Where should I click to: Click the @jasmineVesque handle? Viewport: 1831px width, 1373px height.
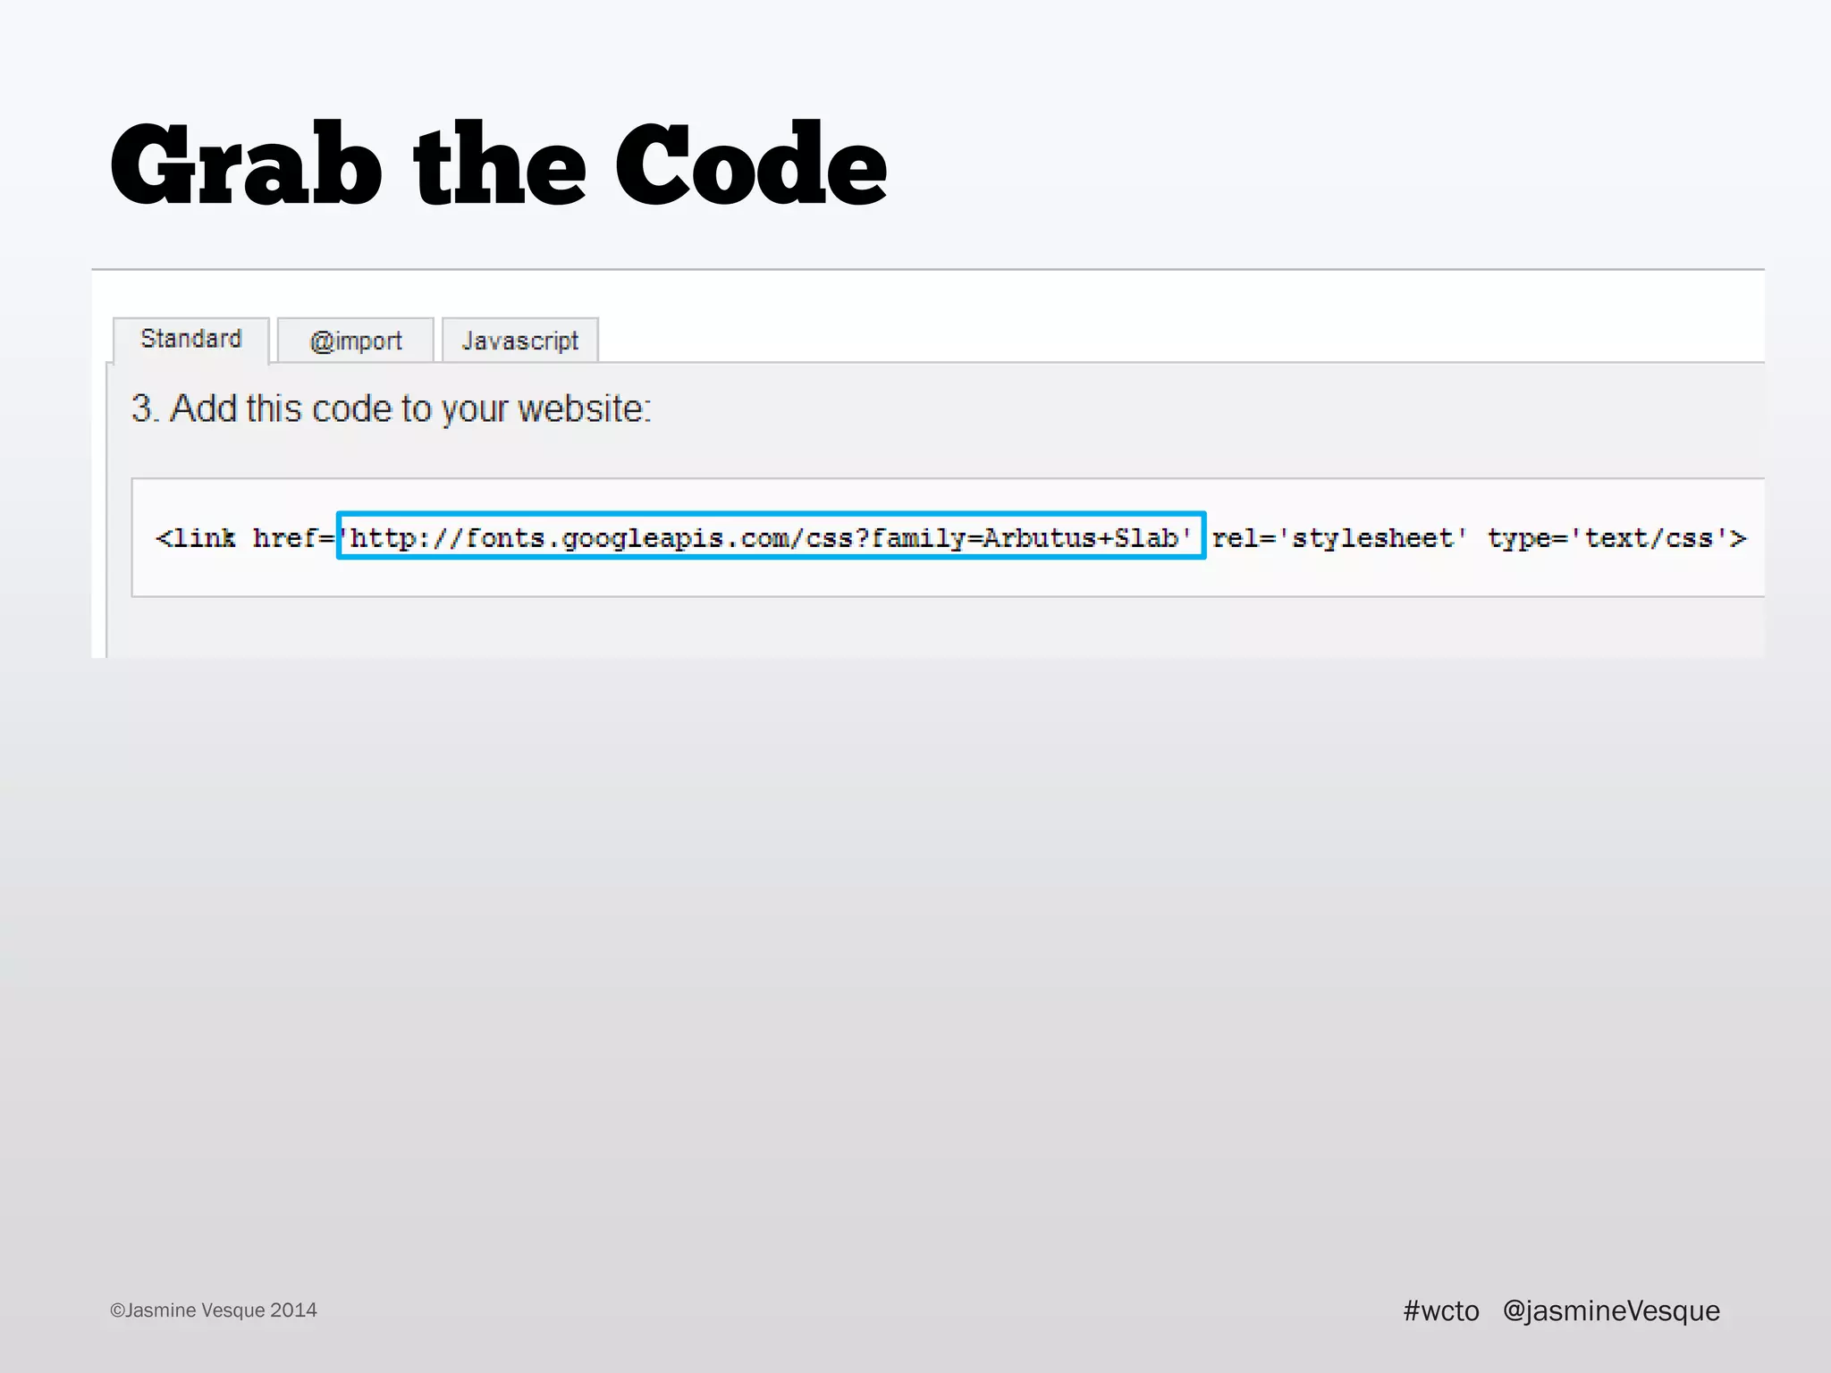(1611, 1310)
